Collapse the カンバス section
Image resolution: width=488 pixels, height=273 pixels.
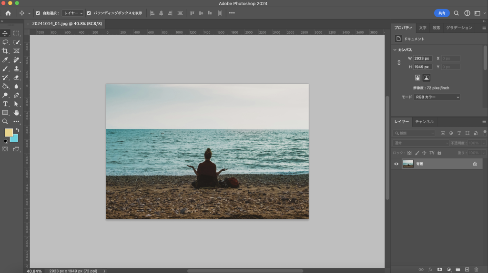pyautogui.click(x=395, y=50)
